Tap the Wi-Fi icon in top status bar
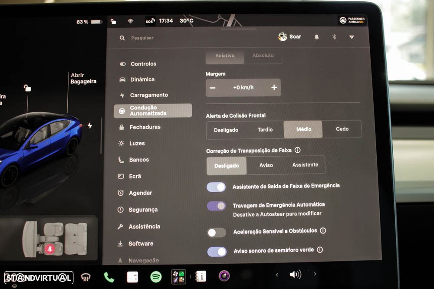434x289 pixels. pyautogui.click(x=130, y=21)
